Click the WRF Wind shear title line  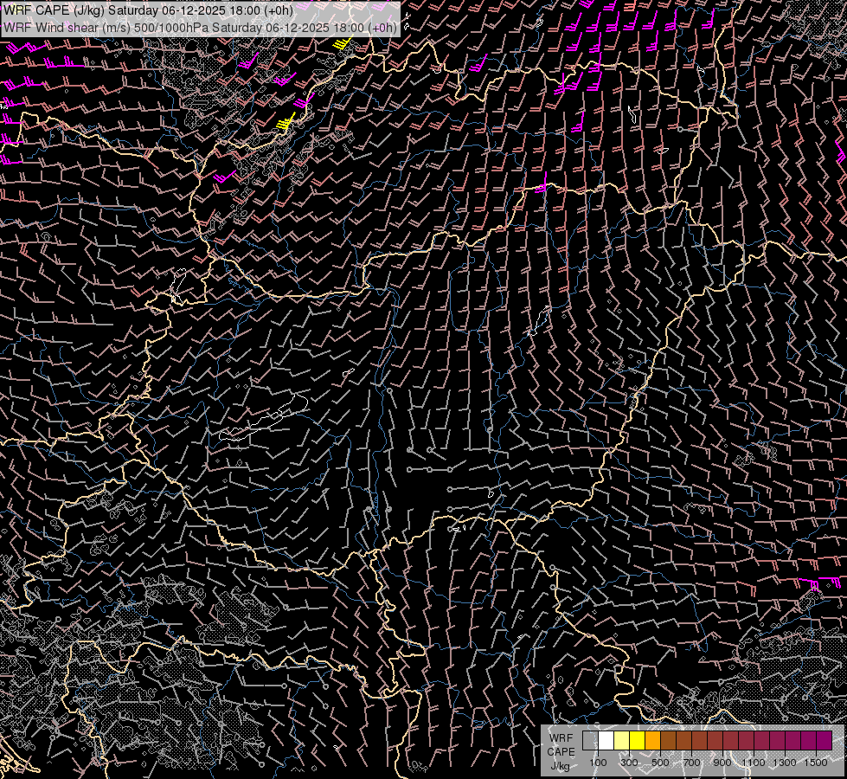click(x=200, y=27)
